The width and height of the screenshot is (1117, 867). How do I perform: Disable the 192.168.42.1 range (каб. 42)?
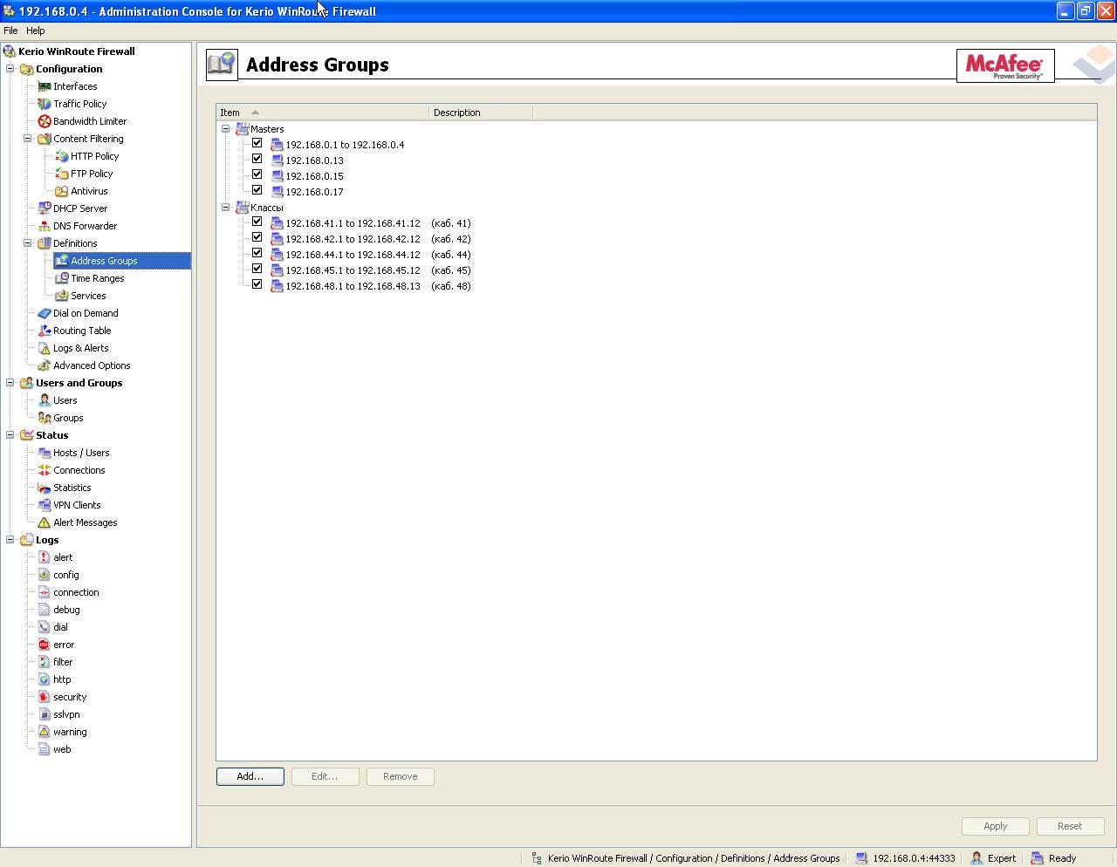coord(257,237)
